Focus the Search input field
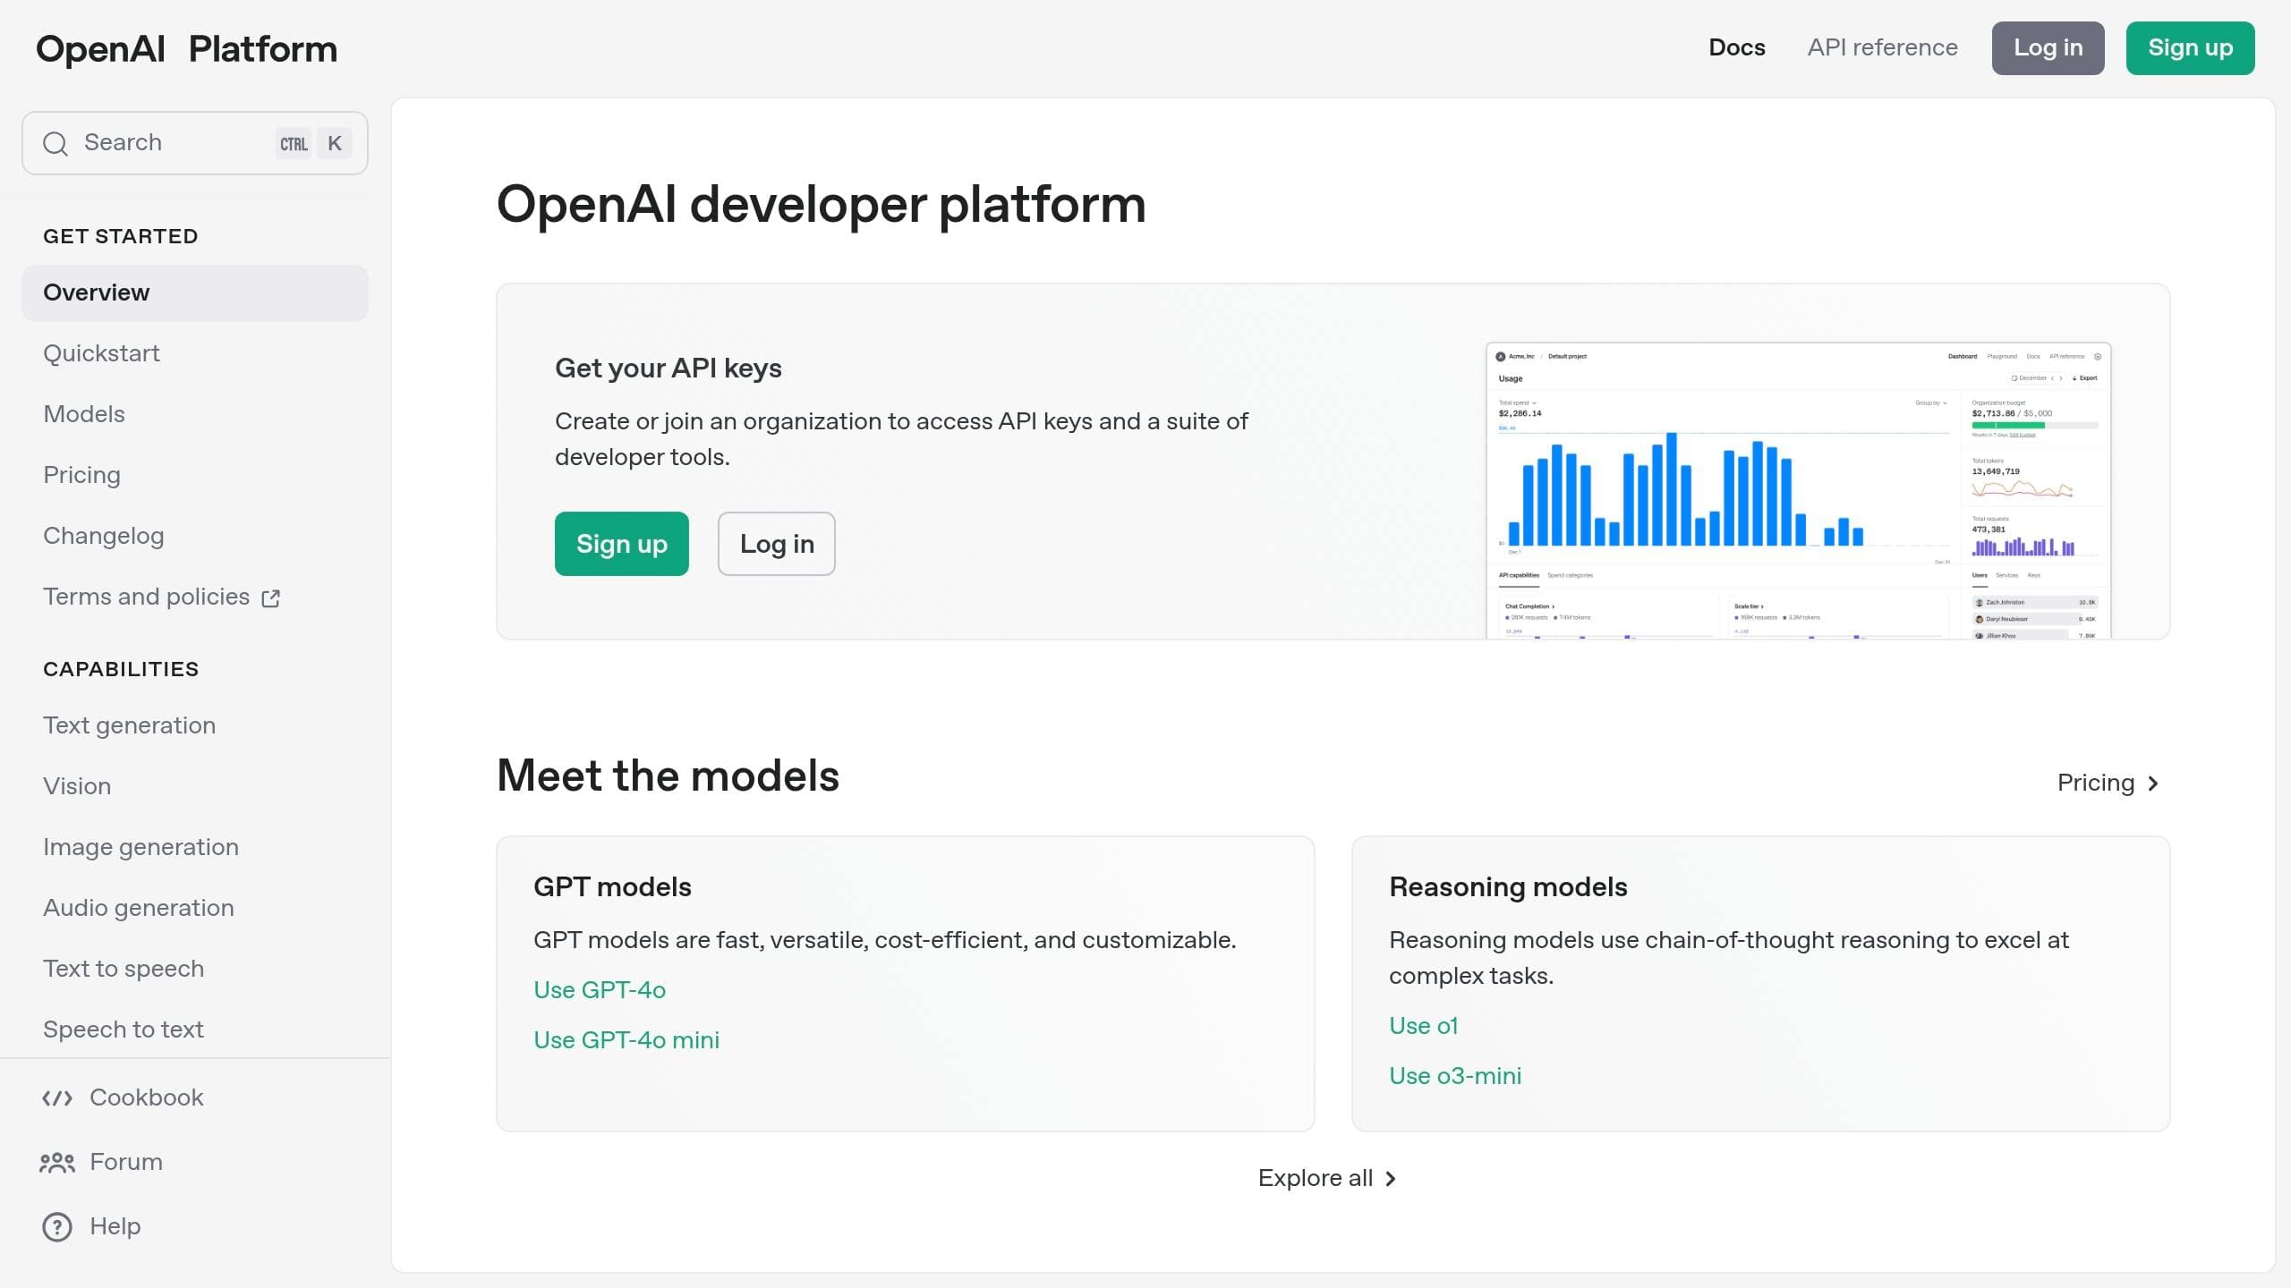The image size is (2291, 1288). [x=195, y=143]
